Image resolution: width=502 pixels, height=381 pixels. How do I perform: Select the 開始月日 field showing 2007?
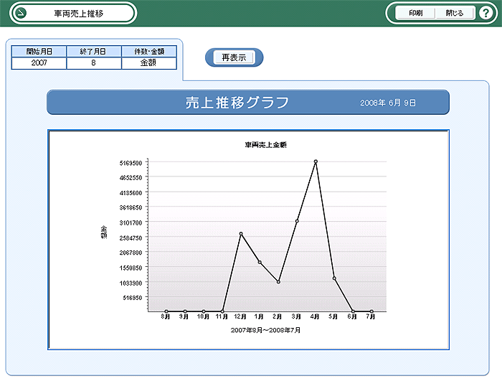(x=39, y=63)
